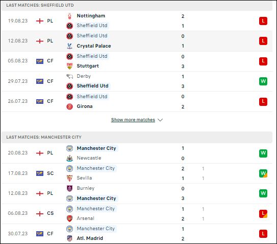
Task: Expand Show more matches chevron
Action: click(x=160, y=120)
